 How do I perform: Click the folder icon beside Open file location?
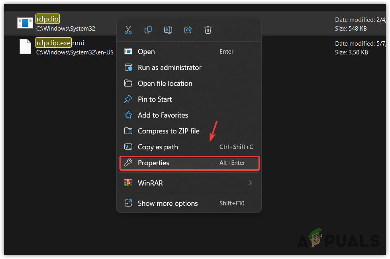click(x=128, y=83)
